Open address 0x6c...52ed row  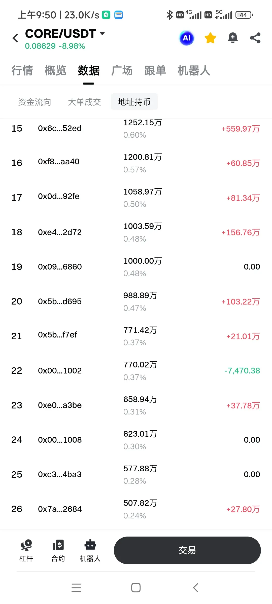pos(136,129)
